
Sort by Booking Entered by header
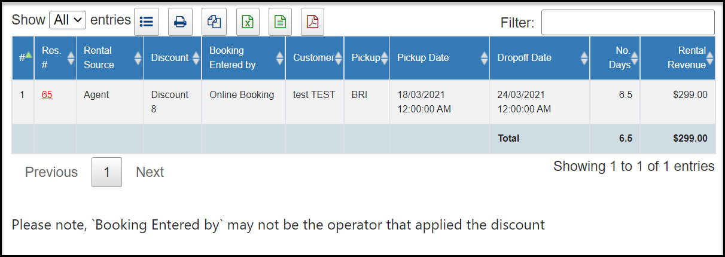[243, 58]
